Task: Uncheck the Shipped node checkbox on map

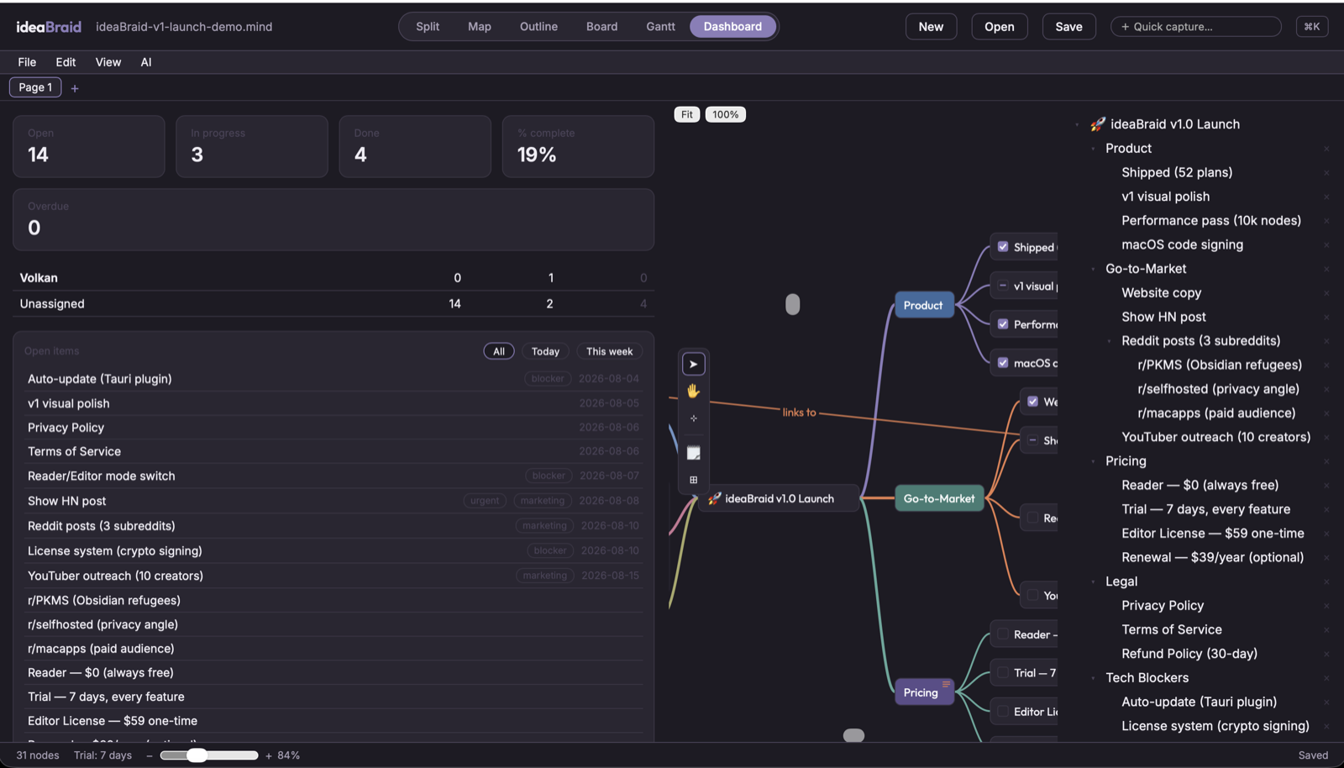Action: 1003,247
